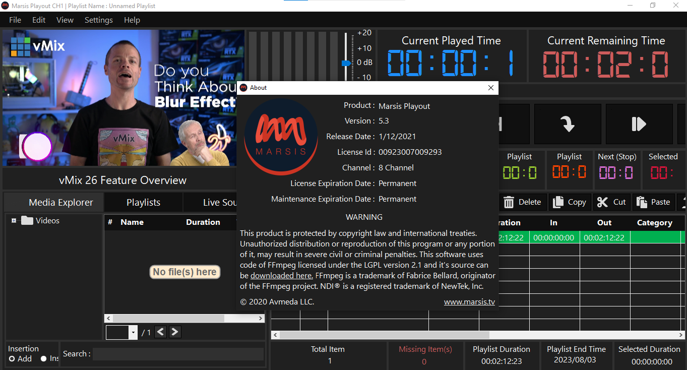Select the In cell showing 00:00:00:00
The width and height of the screenshot is (687, 370).
point(553,237)
